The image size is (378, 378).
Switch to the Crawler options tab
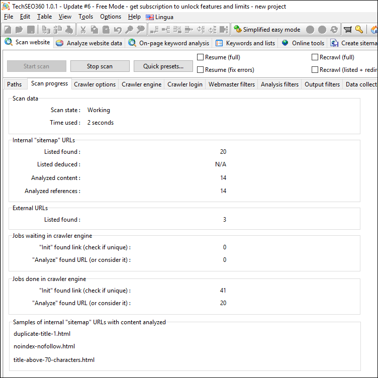click(94, 84)
